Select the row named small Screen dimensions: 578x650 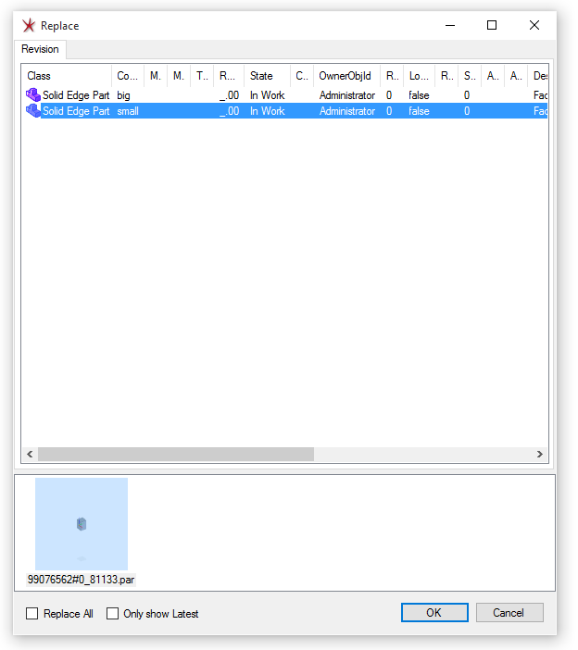click(x=285, y=111)
